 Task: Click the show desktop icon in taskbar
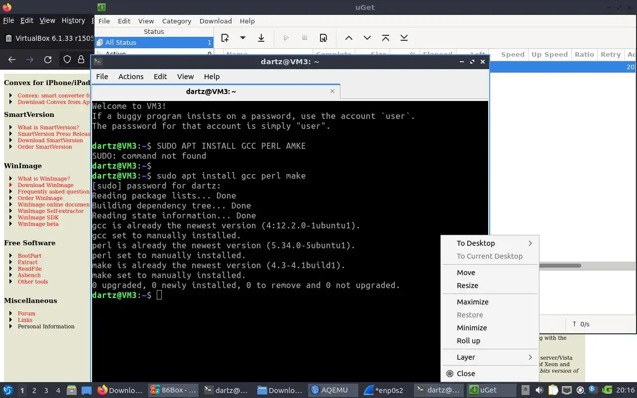[87, 390]
